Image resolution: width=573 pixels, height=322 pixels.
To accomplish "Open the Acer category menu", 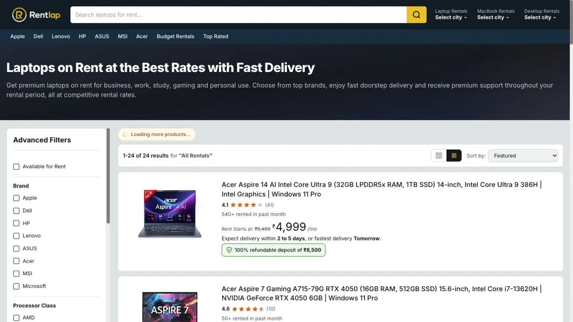I will click(x=142, y=36).
